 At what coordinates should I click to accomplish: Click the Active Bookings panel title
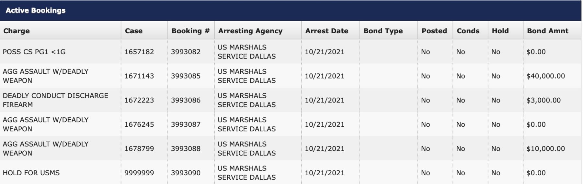click(x=36, y=10)
